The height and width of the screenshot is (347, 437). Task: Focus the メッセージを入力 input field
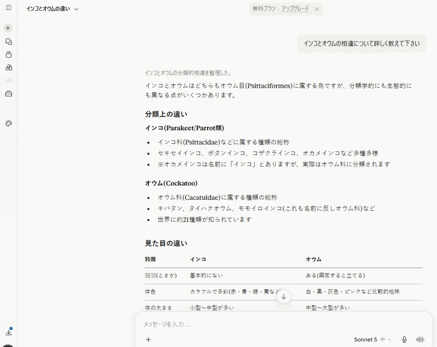(x=283, y=324)
